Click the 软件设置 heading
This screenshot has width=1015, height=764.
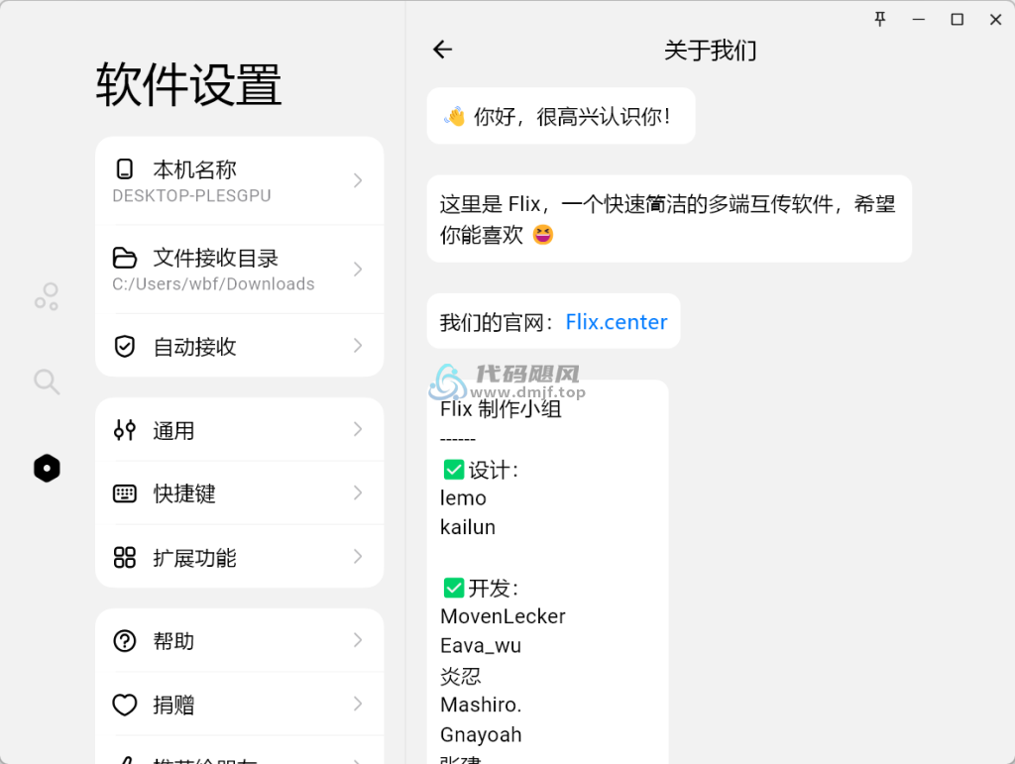coord(189,85)
